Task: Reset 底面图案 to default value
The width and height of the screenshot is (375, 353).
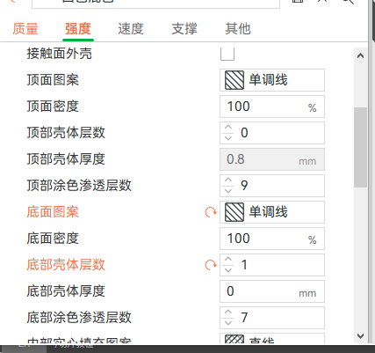Action: pyautogui.click(x=211, y=212)
